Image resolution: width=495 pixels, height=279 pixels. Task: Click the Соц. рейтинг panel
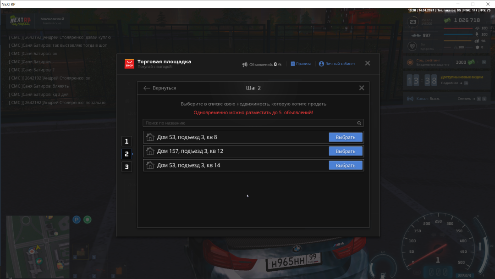(446, 62)
